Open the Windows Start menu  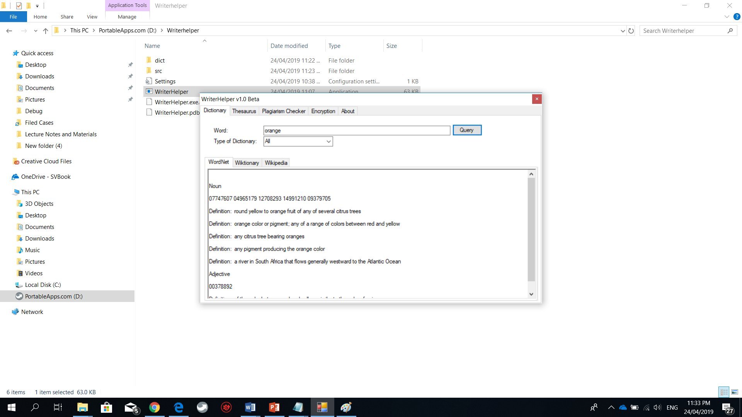click(11, 407)
